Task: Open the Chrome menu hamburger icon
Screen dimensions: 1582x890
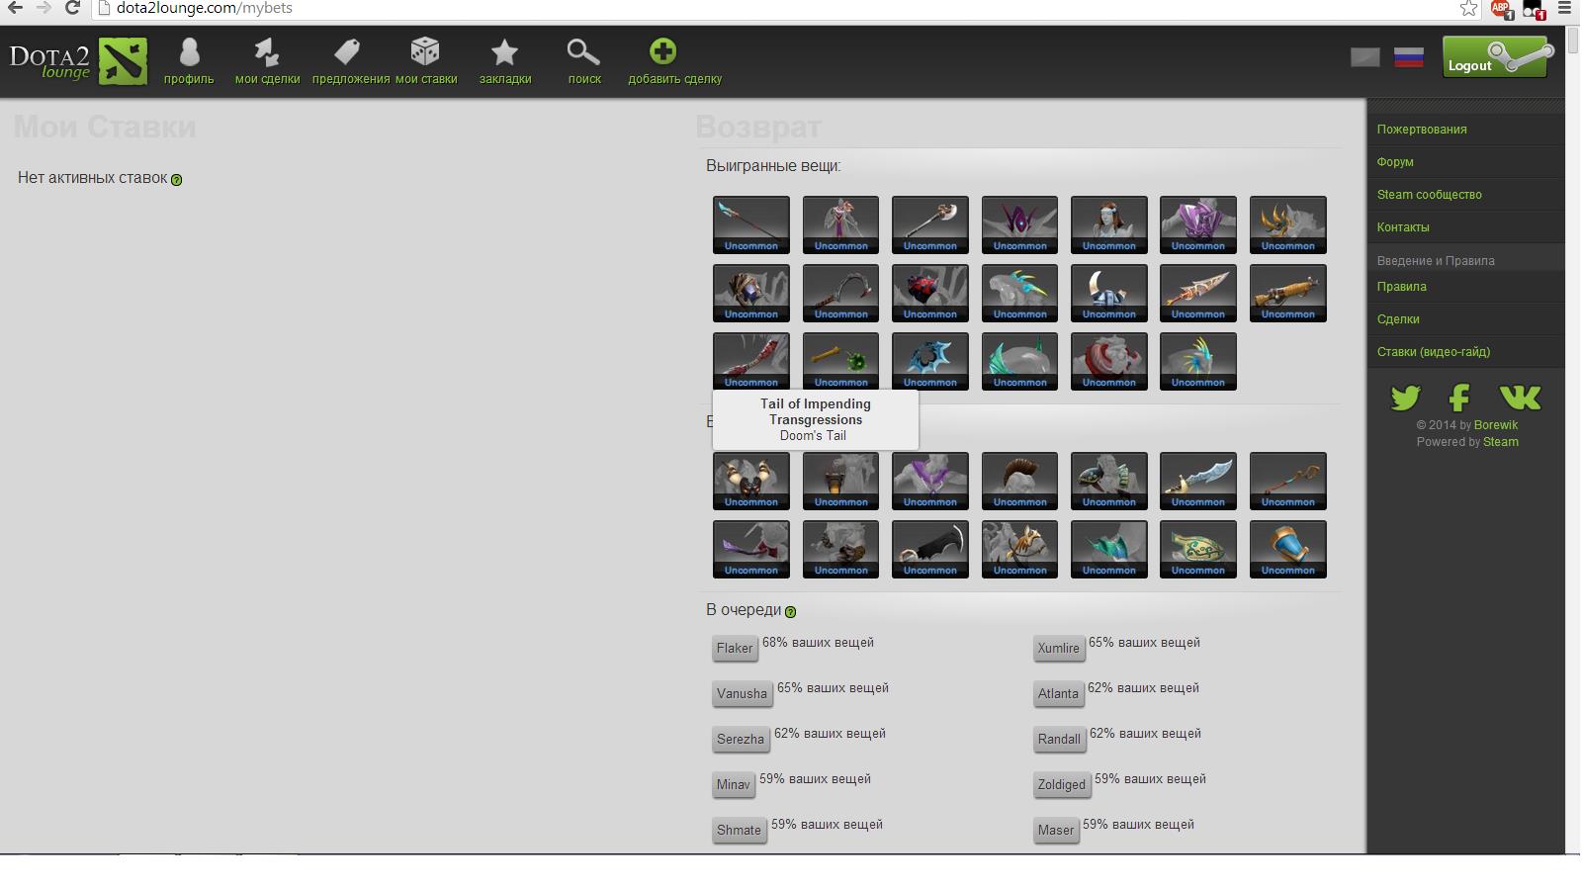Action: point(1564,8)
